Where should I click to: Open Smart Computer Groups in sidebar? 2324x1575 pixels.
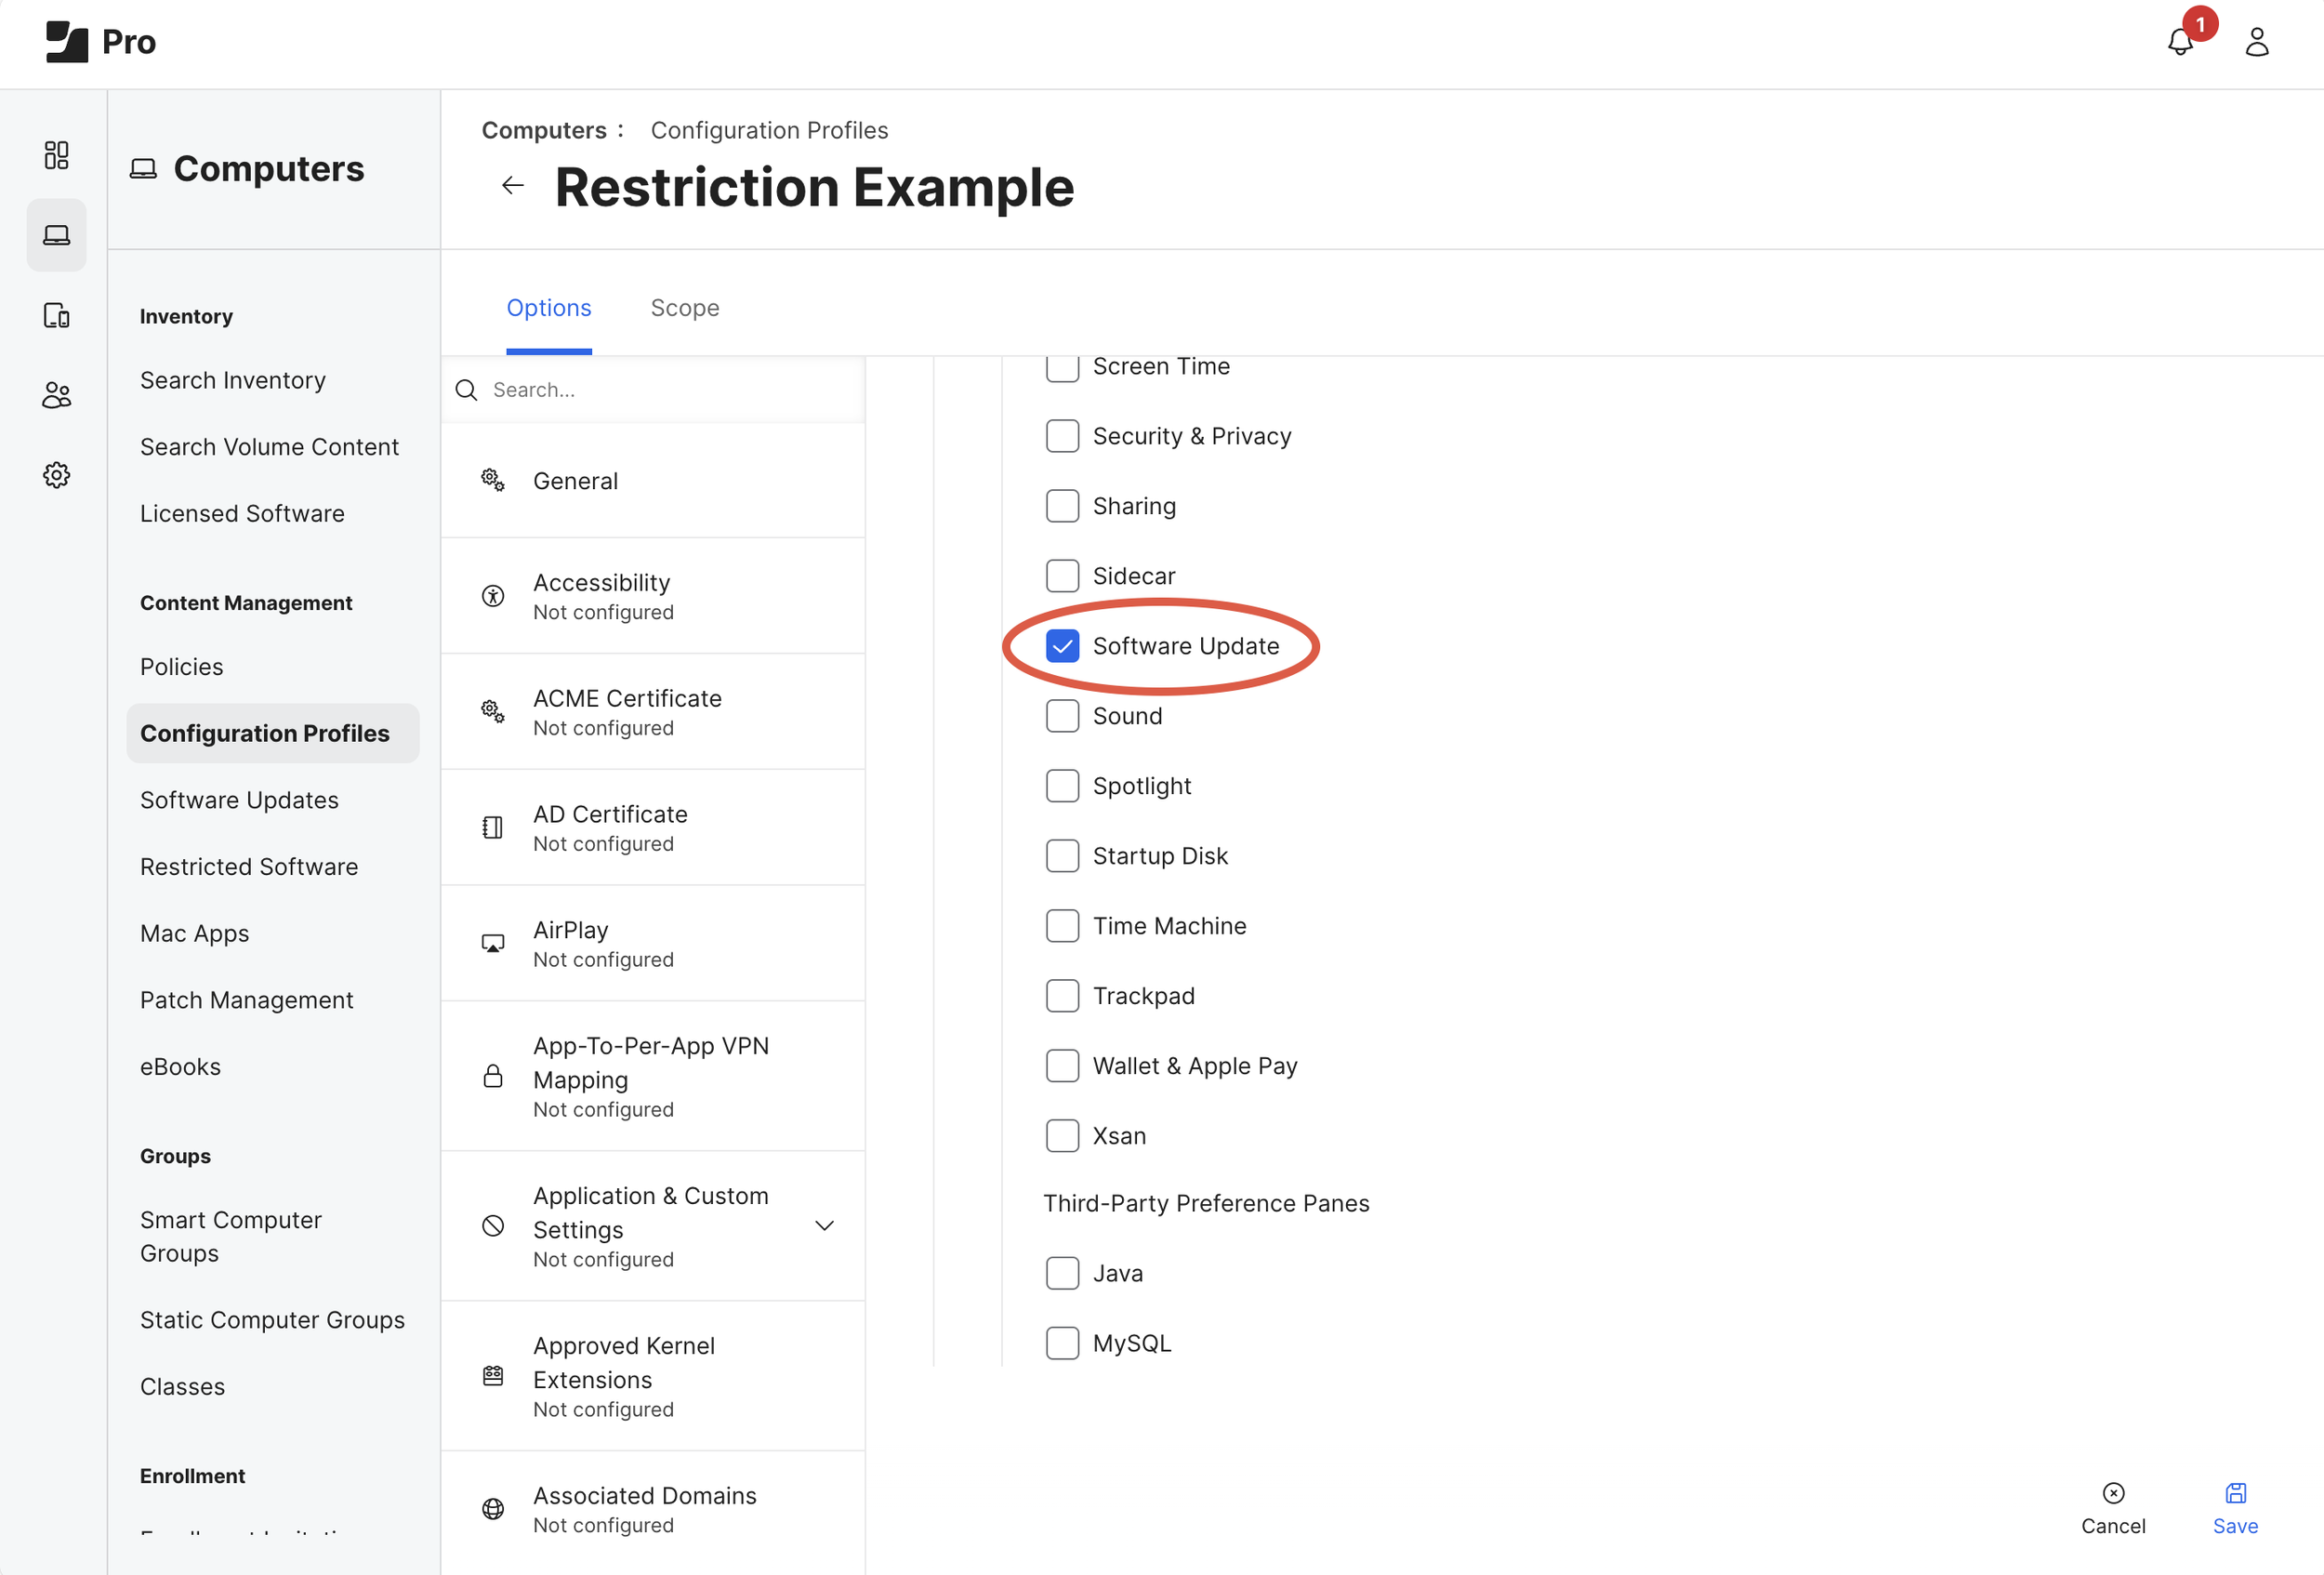(231, 1236)
